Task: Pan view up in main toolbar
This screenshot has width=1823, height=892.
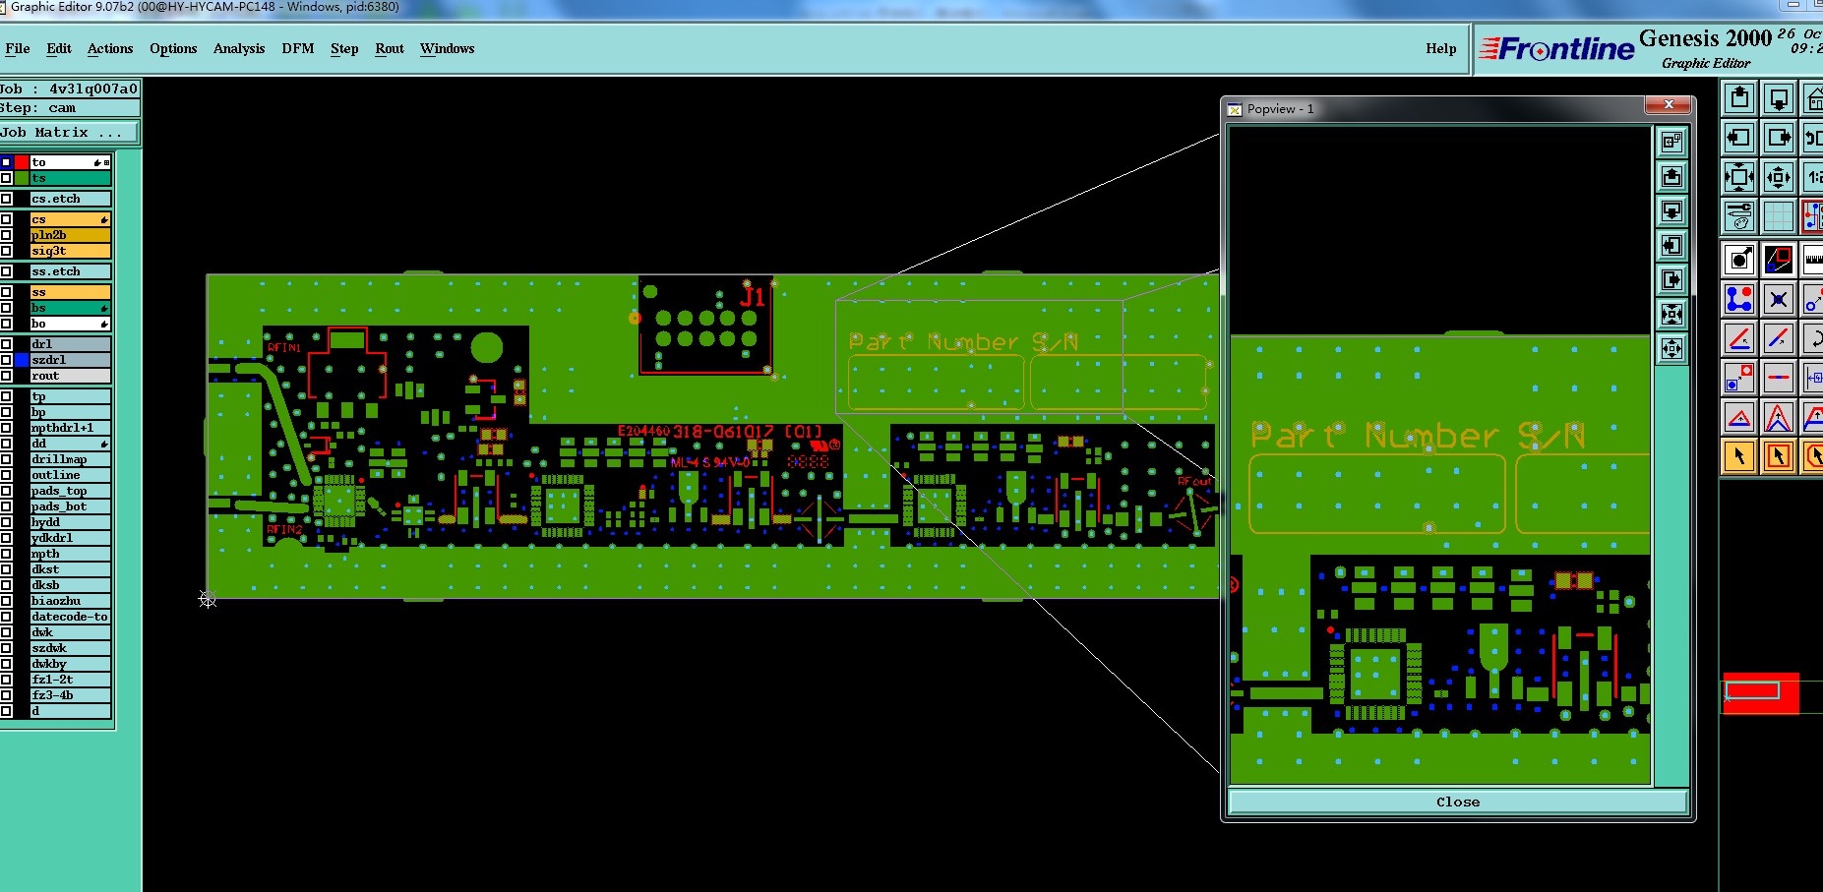Action: tap(1739, 98)
